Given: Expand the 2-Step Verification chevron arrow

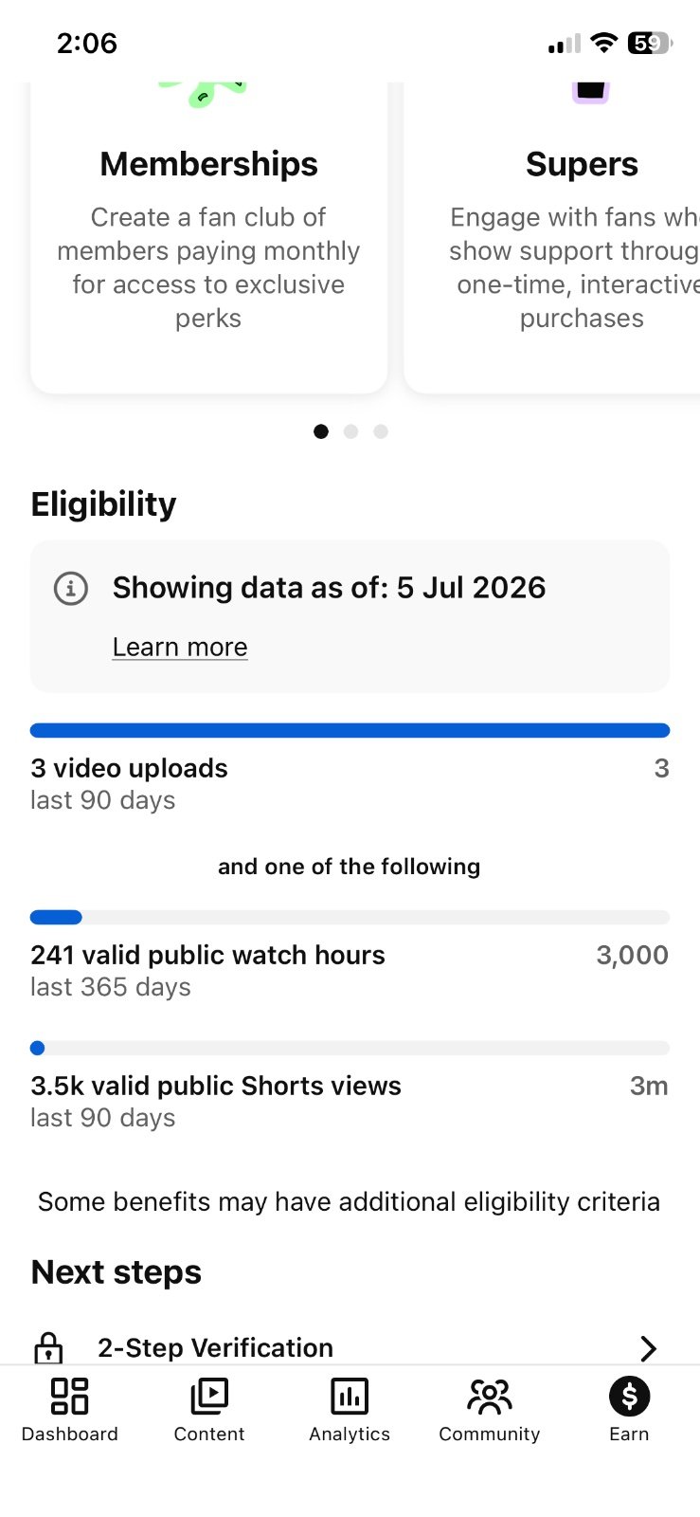Looking at the screenshot, I should coord(648,1348).
